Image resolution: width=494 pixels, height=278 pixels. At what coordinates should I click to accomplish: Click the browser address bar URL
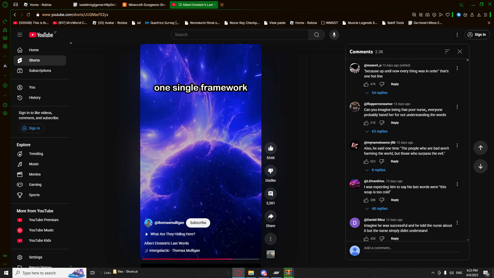[75, 15]
